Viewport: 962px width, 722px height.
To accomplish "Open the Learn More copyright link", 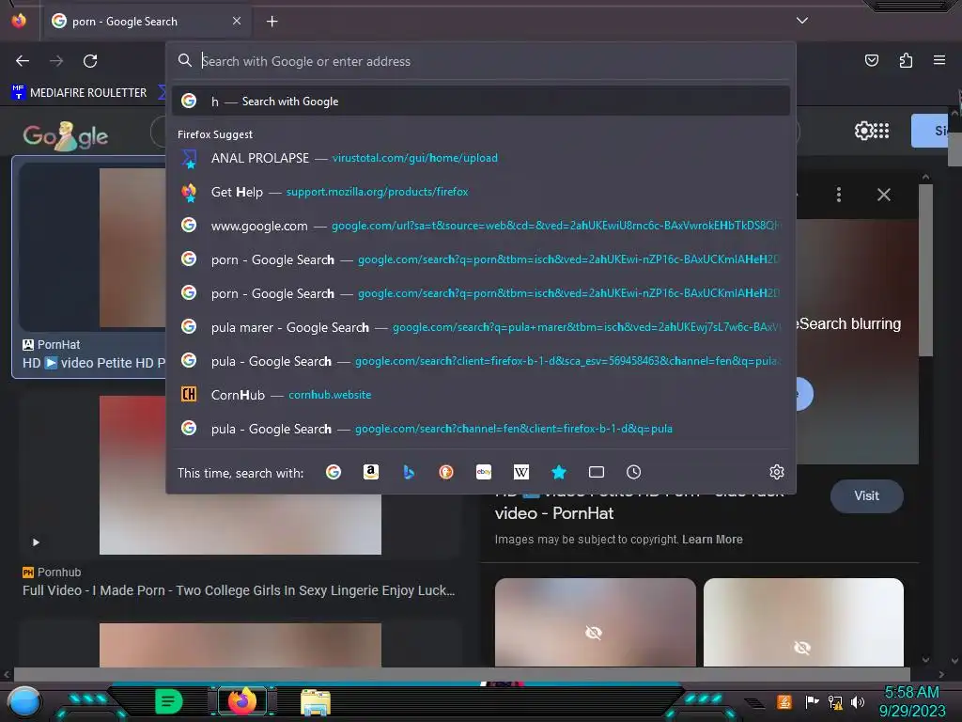I will [x=712, y=540].
